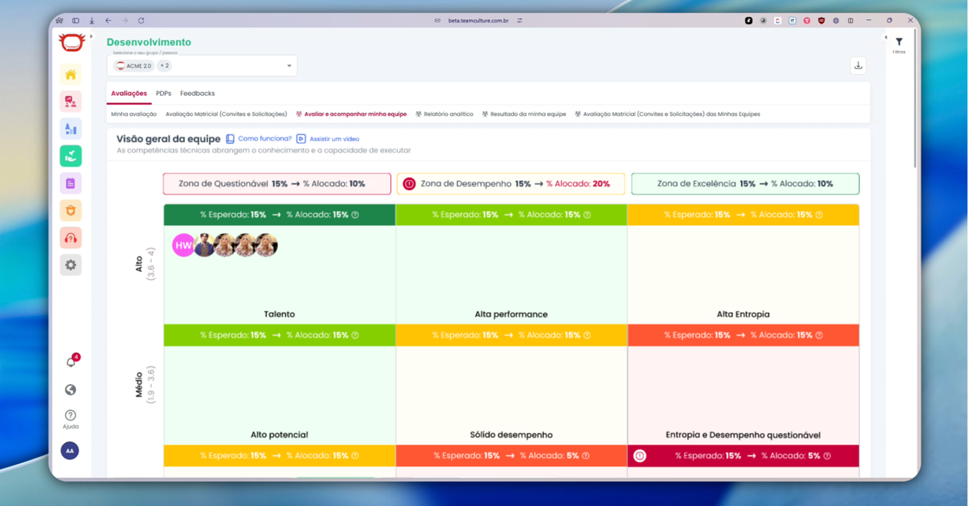
Task: Open the pink people-chat sidebar icon
Action: 70,102
